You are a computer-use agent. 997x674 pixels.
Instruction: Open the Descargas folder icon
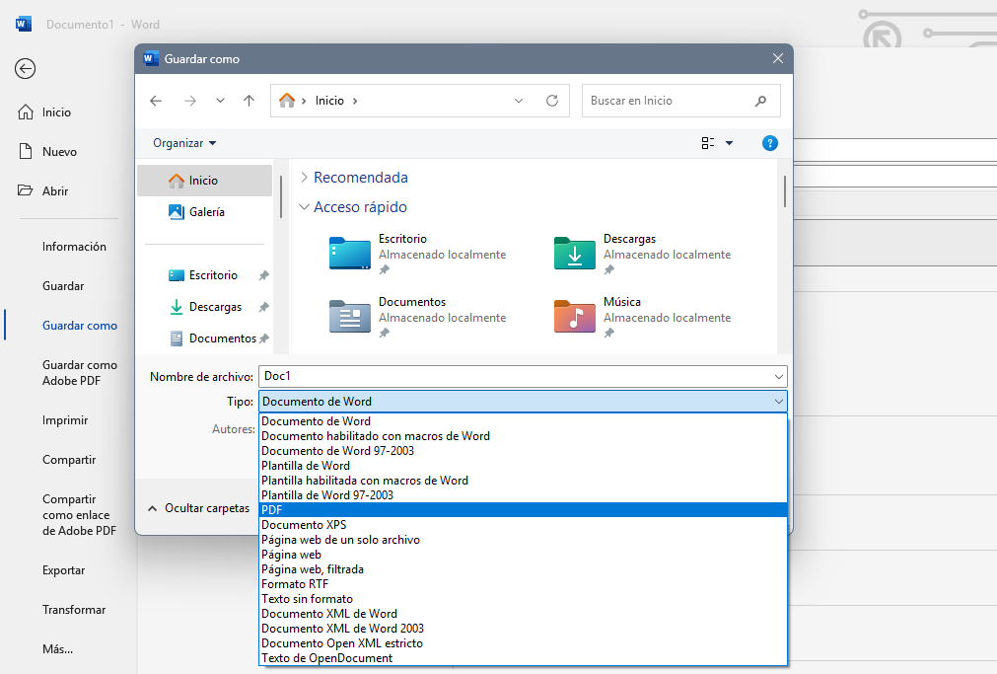tap(575, 254)
